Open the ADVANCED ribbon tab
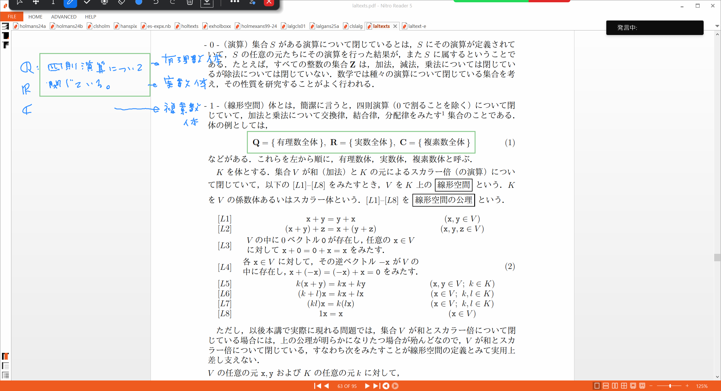The width and height of the screenshot is (721, 391). (64, 17)
